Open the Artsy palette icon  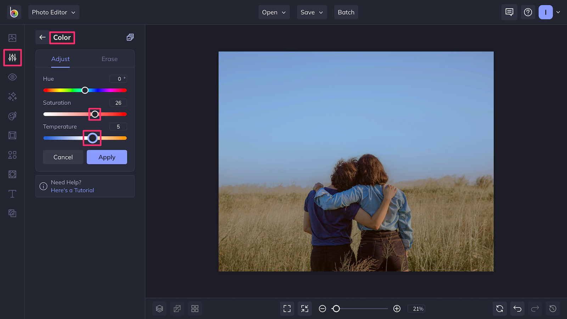click(12, 116)
